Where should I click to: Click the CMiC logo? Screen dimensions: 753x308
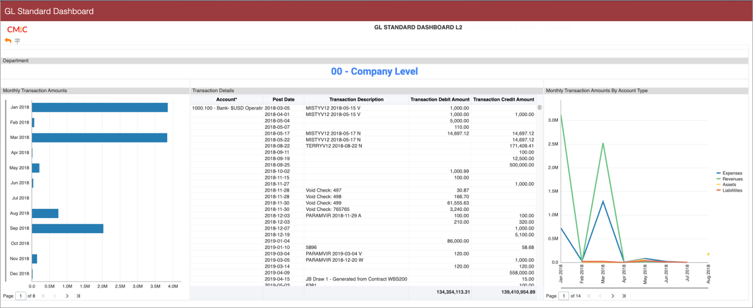click(x=17, y=30)
